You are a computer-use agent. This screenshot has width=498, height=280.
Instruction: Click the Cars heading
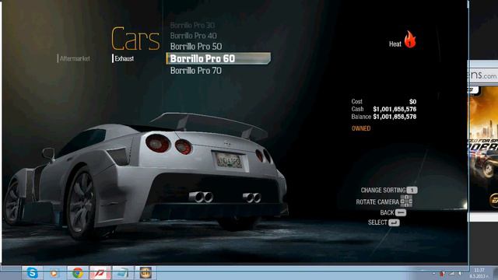pos(135,39)
